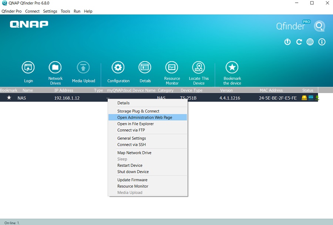Click the Qfinder Pro magnifier logo
Screen dimensions: 333x225
319,26
